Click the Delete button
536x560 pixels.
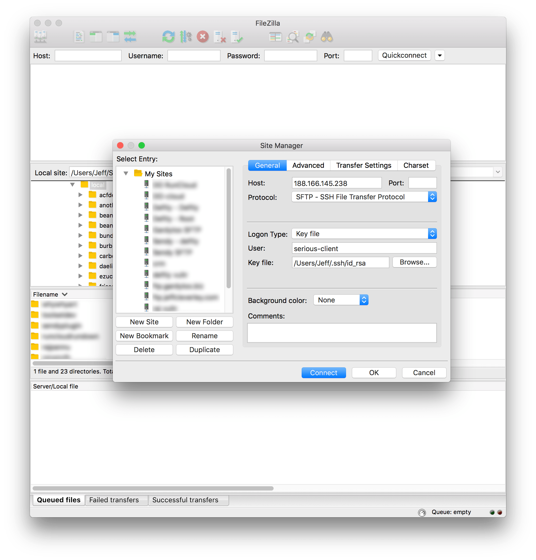144,350
